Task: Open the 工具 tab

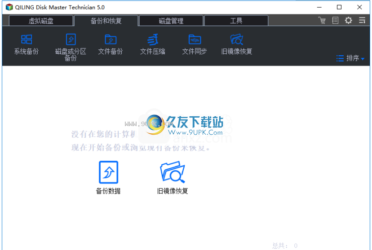Action: [236, 21]
